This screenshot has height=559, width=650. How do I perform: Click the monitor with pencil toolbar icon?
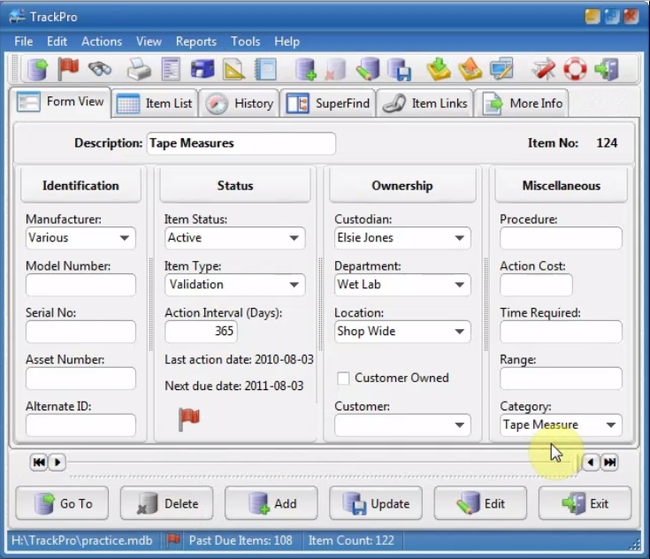(x=501, y=69)
